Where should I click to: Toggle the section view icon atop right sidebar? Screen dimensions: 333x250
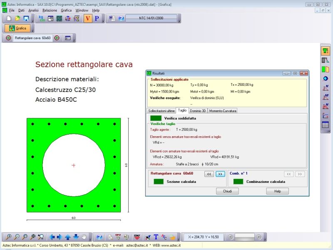coord(326,50)
